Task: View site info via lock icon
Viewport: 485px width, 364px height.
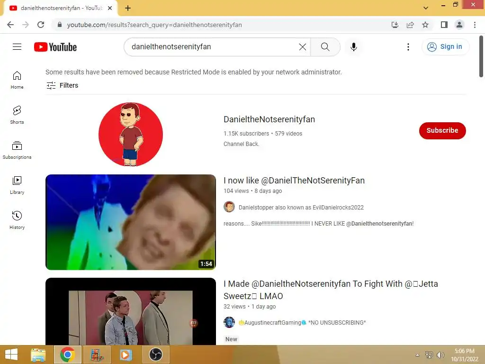Action: [x=60, y=25]
